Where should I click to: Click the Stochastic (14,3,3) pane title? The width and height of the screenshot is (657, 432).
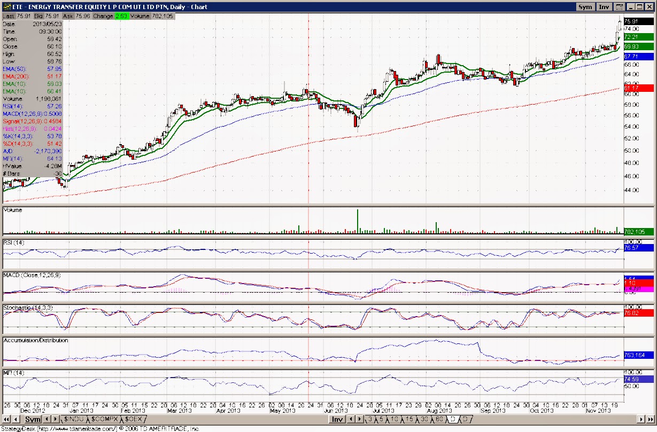[x=27, y=308]
